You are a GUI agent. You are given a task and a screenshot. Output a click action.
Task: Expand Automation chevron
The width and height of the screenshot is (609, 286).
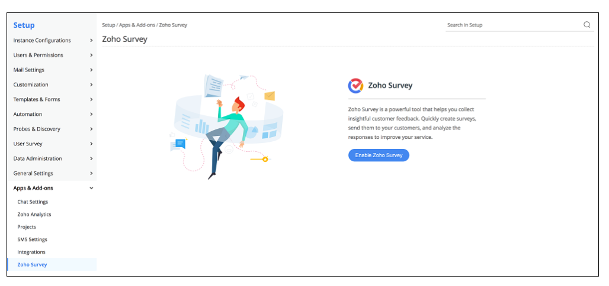click(x=91, y=114)
